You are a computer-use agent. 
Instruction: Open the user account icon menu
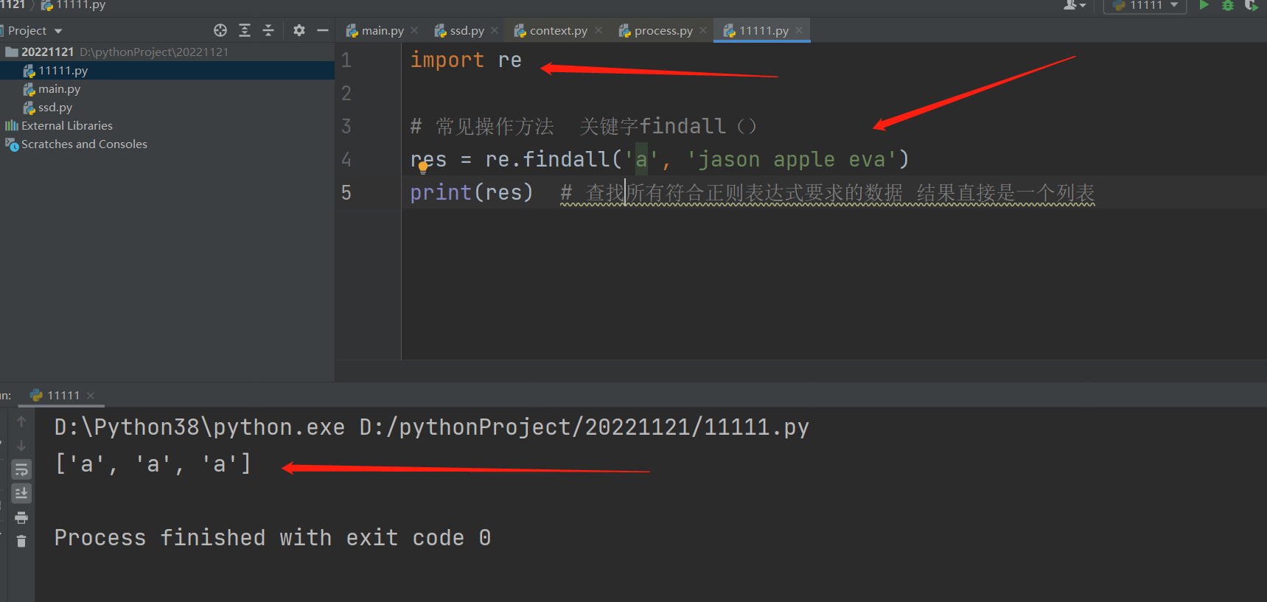1075,5
